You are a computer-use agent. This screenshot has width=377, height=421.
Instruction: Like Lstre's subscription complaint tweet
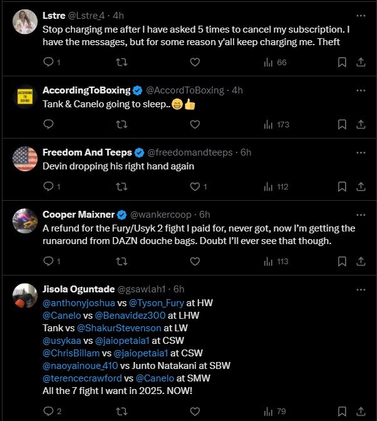coord(195,62)
